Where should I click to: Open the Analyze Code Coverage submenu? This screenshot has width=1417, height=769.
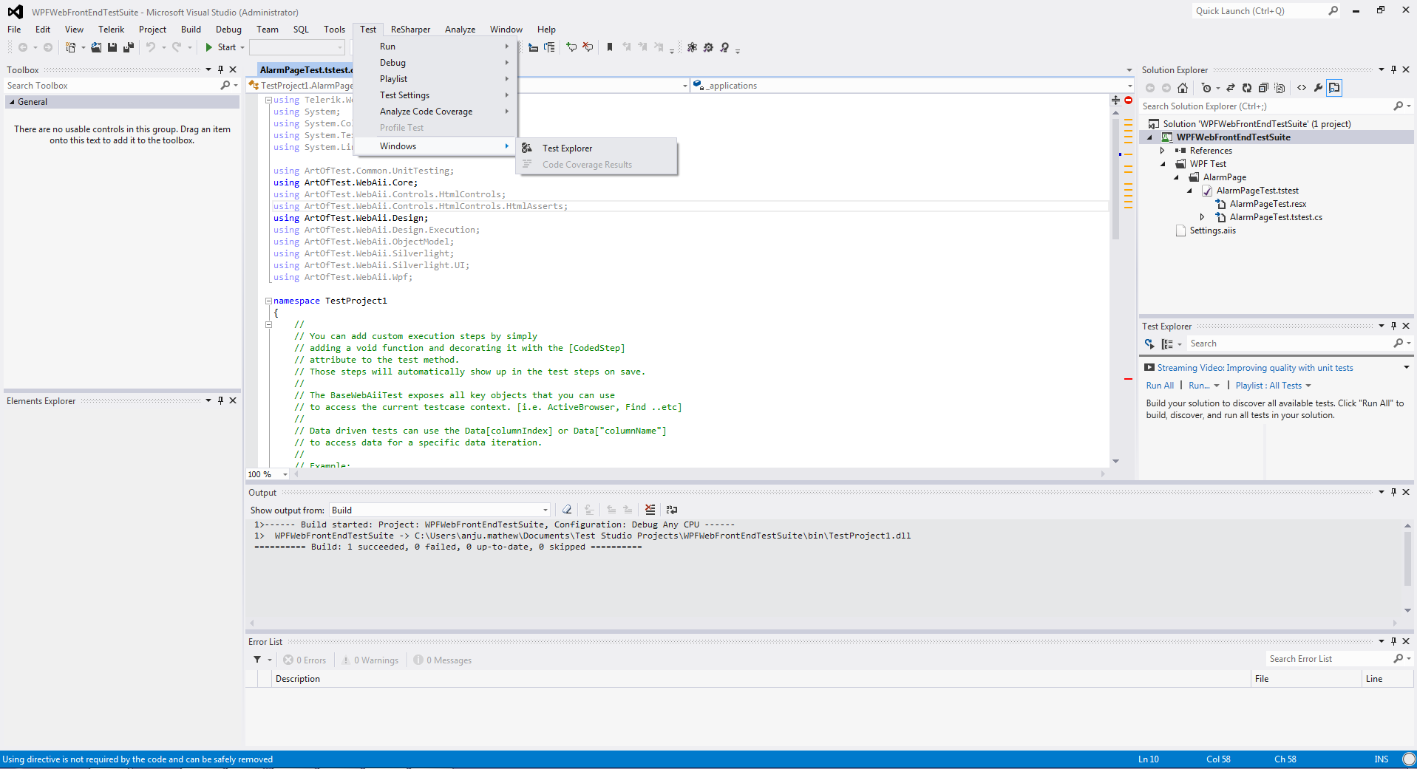(426, 112)
